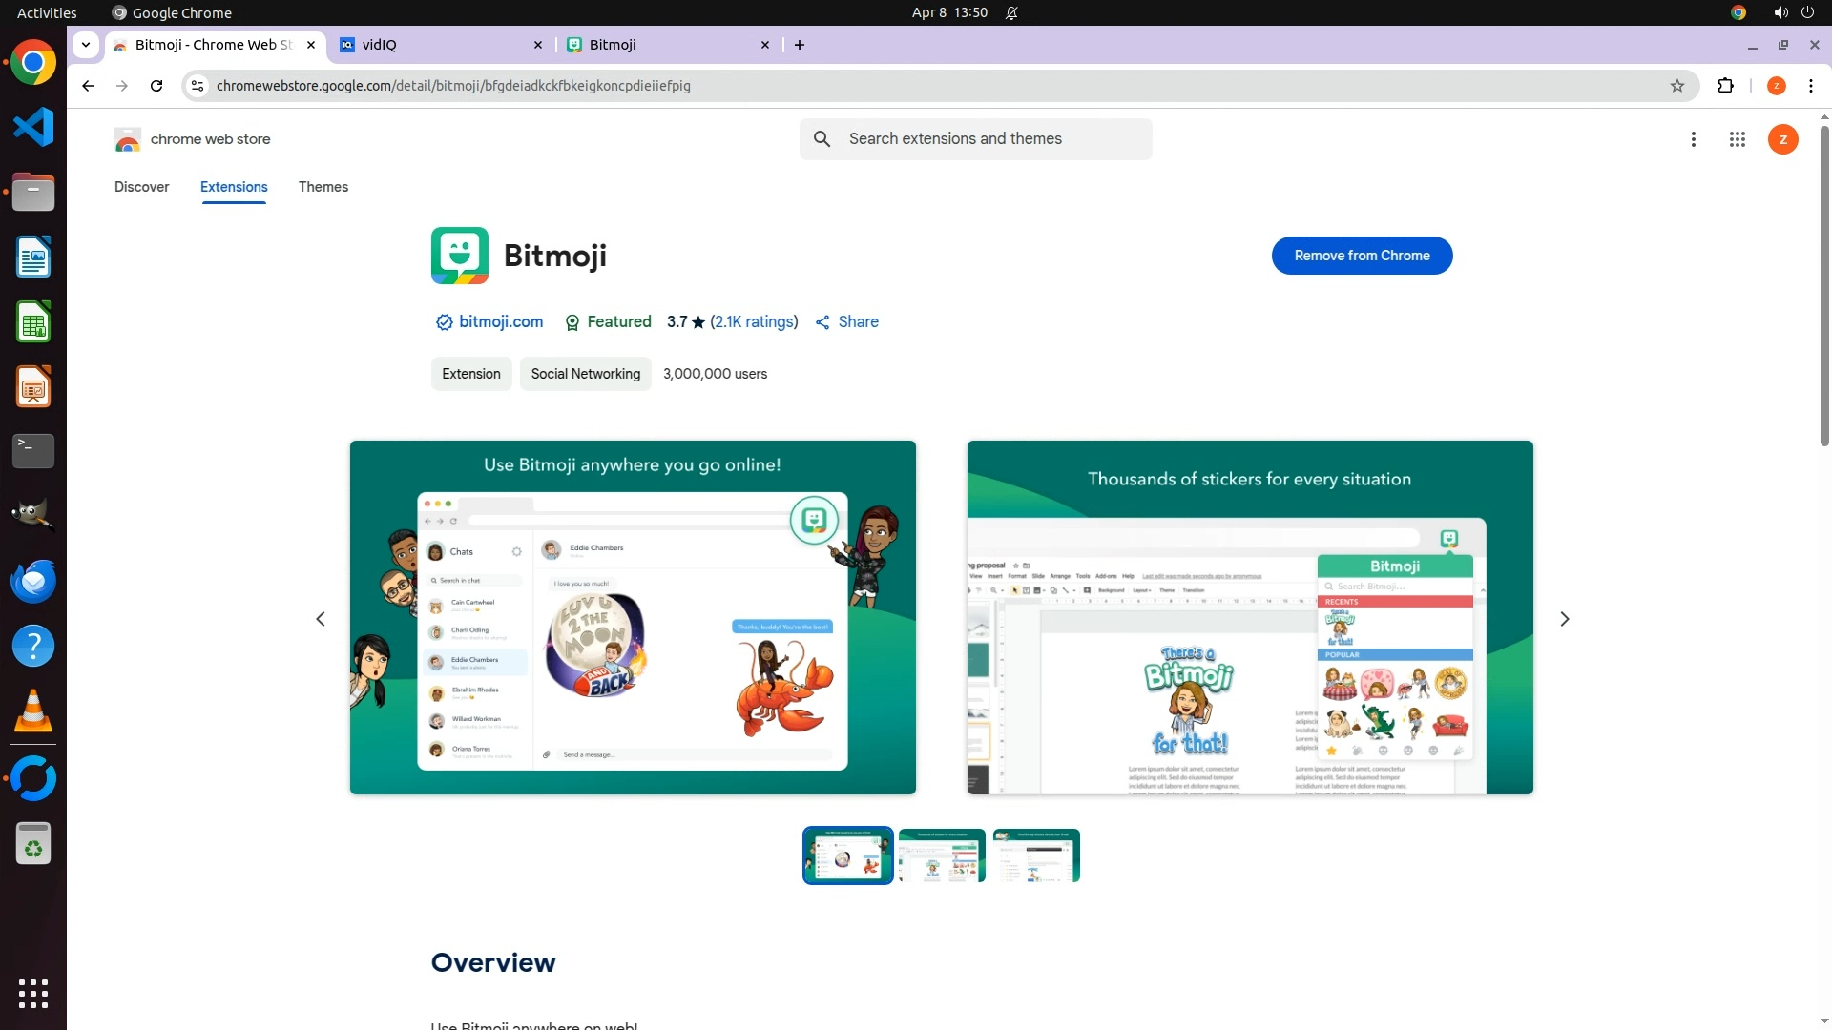The height and width of the screenshot is (1030, 1832).
Task: Show next screenshot with right chevron
Action: pyautogui.click(x=1564, y=619)
